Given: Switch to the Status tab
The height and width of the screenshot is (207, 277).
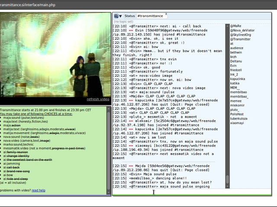Looking at the screenshot, I should click(x=129, y=16).
